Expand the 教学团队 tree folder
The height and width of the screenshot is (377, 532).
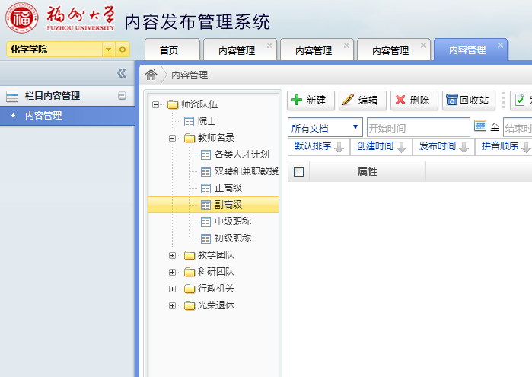click(x=173, y=255)
